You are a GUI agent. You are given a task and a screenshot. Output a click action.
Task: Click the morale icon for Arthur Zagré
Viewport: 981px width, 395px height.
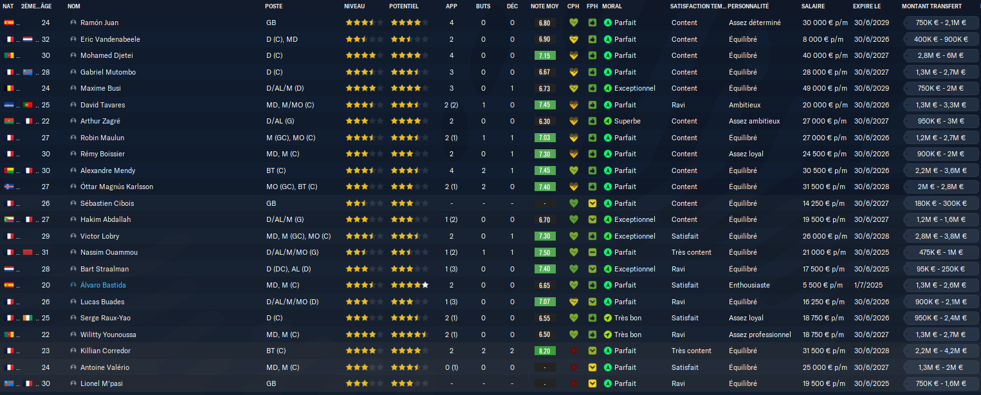pyautogui.click(x=608, y=121)
